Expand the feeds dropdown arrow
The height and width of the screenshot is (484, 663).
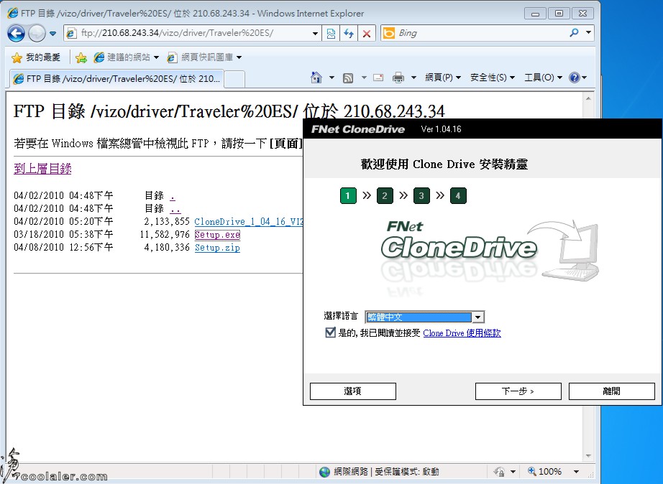[x=364, y=78]
